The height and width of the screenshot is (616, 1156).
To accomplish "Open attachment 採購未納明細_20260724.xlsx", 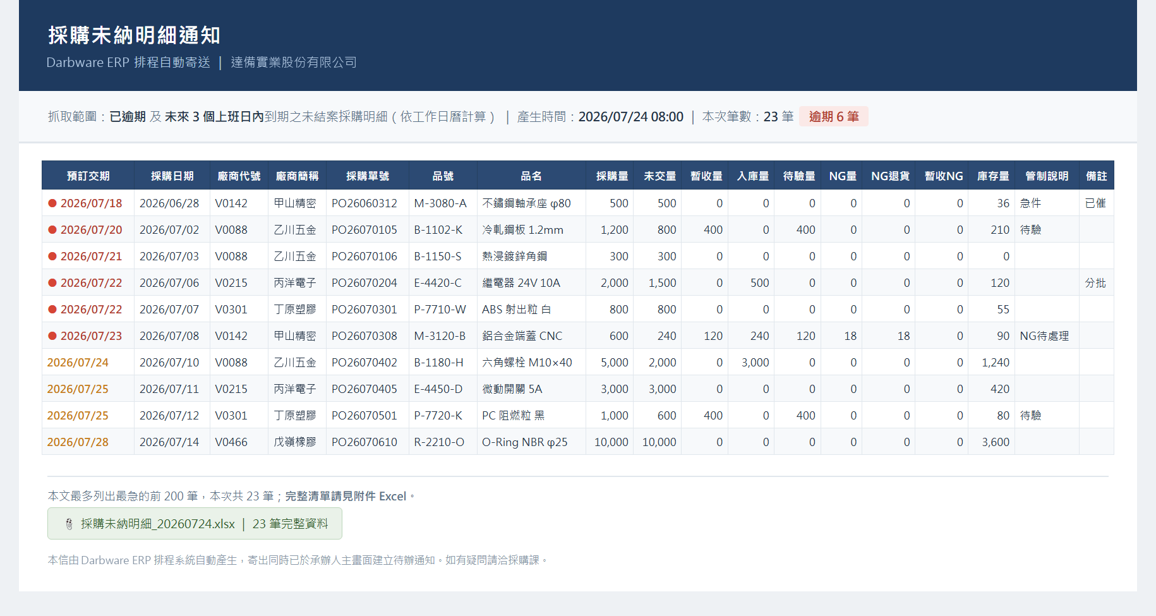I will click(195, 524).
